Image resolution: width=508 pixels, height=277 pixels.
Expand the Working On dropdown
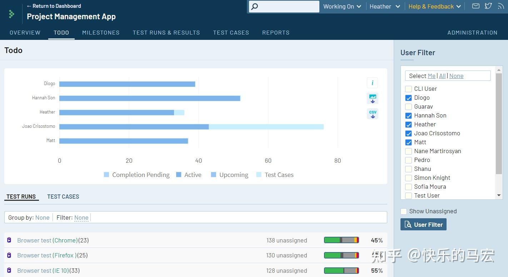coord(342,6)
